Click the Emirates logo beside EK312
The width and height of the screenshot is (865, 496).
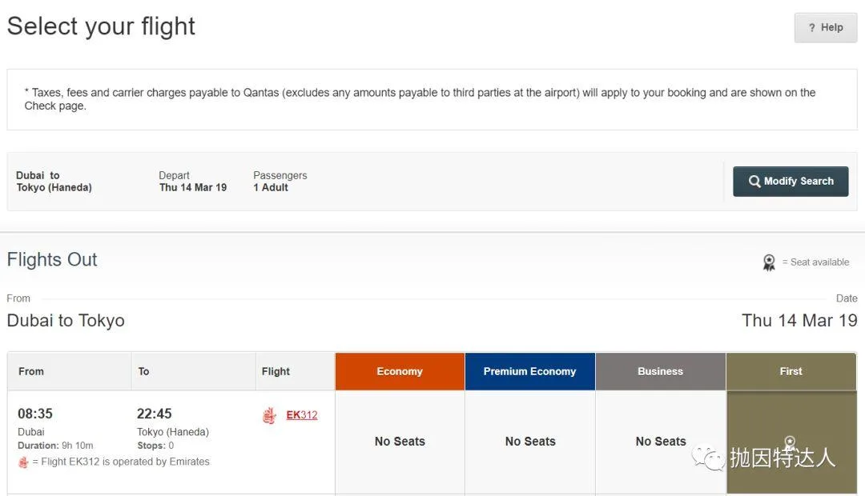[269, 415]
